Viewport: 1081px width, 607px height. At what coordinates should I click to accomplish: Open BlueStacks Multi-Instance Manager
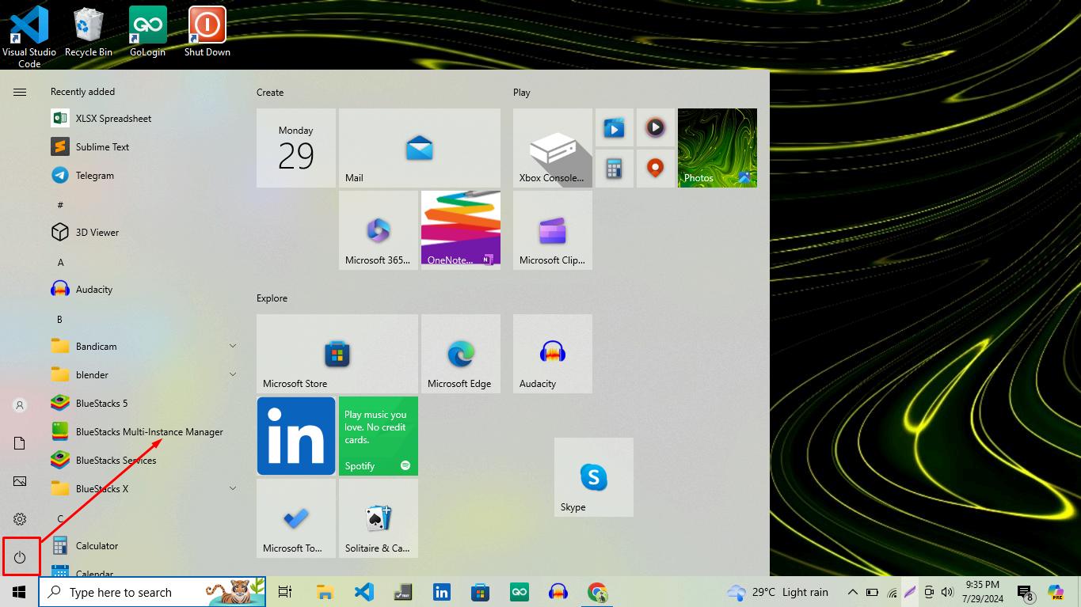pos(144,432)
